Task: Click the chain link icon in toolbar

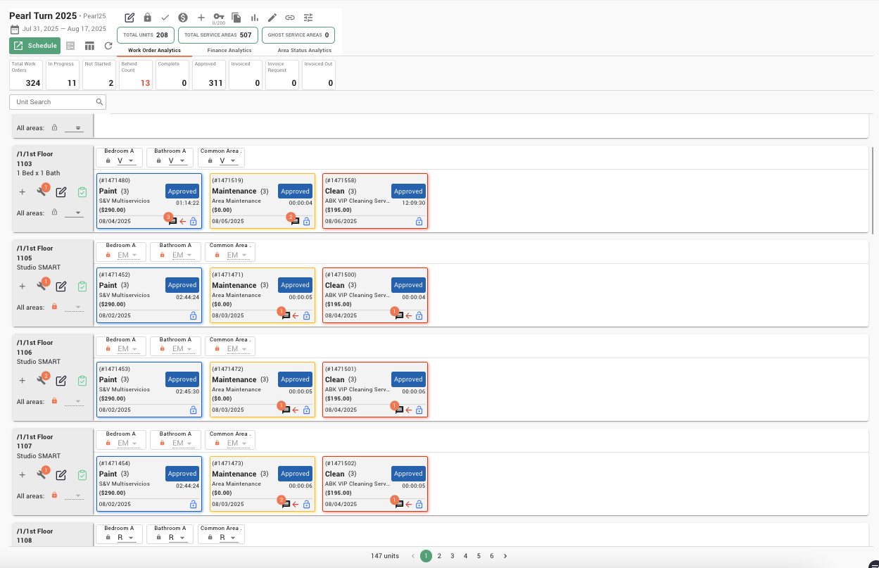Action: point(290,18)
